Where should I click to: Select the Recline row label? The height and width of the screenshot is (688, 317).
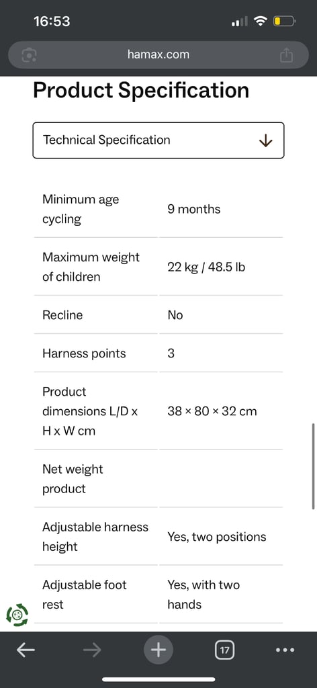[62, 315]
